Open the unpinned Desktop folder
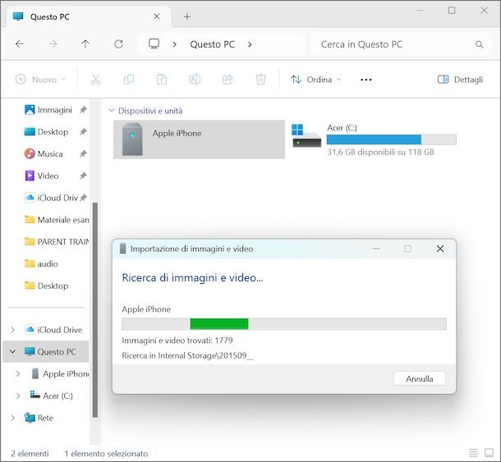This screenshot has width=501, height=462. tap(46, 286)
